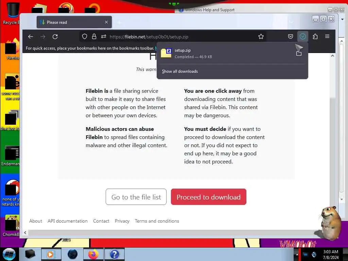
Task: Toggle the Downloads panel toolbar button
Action: [x=303, y=36]
